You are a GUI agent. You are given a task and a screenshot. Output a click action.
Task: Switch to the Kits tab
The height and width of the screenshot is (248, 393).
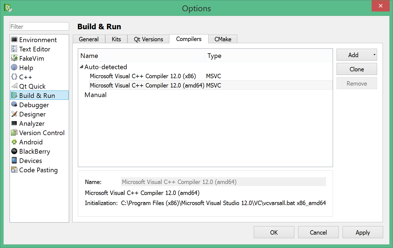[116, 39]
